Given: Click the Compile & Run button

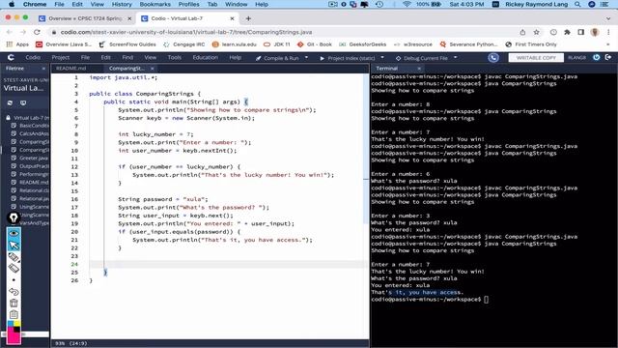Looking at the screenshot, I should pos(277,58).
